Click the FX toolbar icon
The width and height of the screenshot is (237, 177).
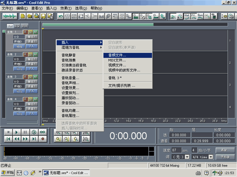click(194, 16)
